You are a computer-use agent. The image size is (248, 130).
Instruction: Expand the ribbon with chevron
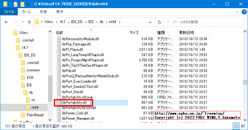[237, 12]
